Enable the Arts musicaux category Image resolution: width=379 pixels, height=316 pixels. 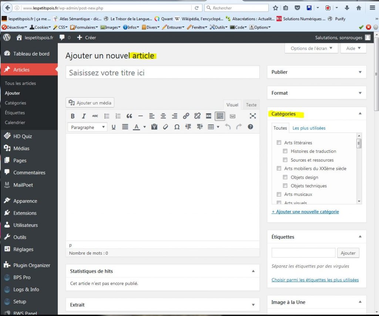pyautogui.click(x=279, y=194)
